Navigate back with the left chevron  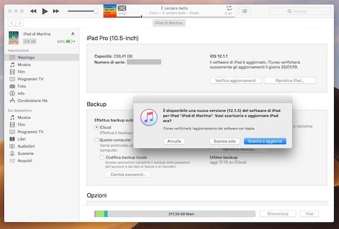click(x=12, y=23)
